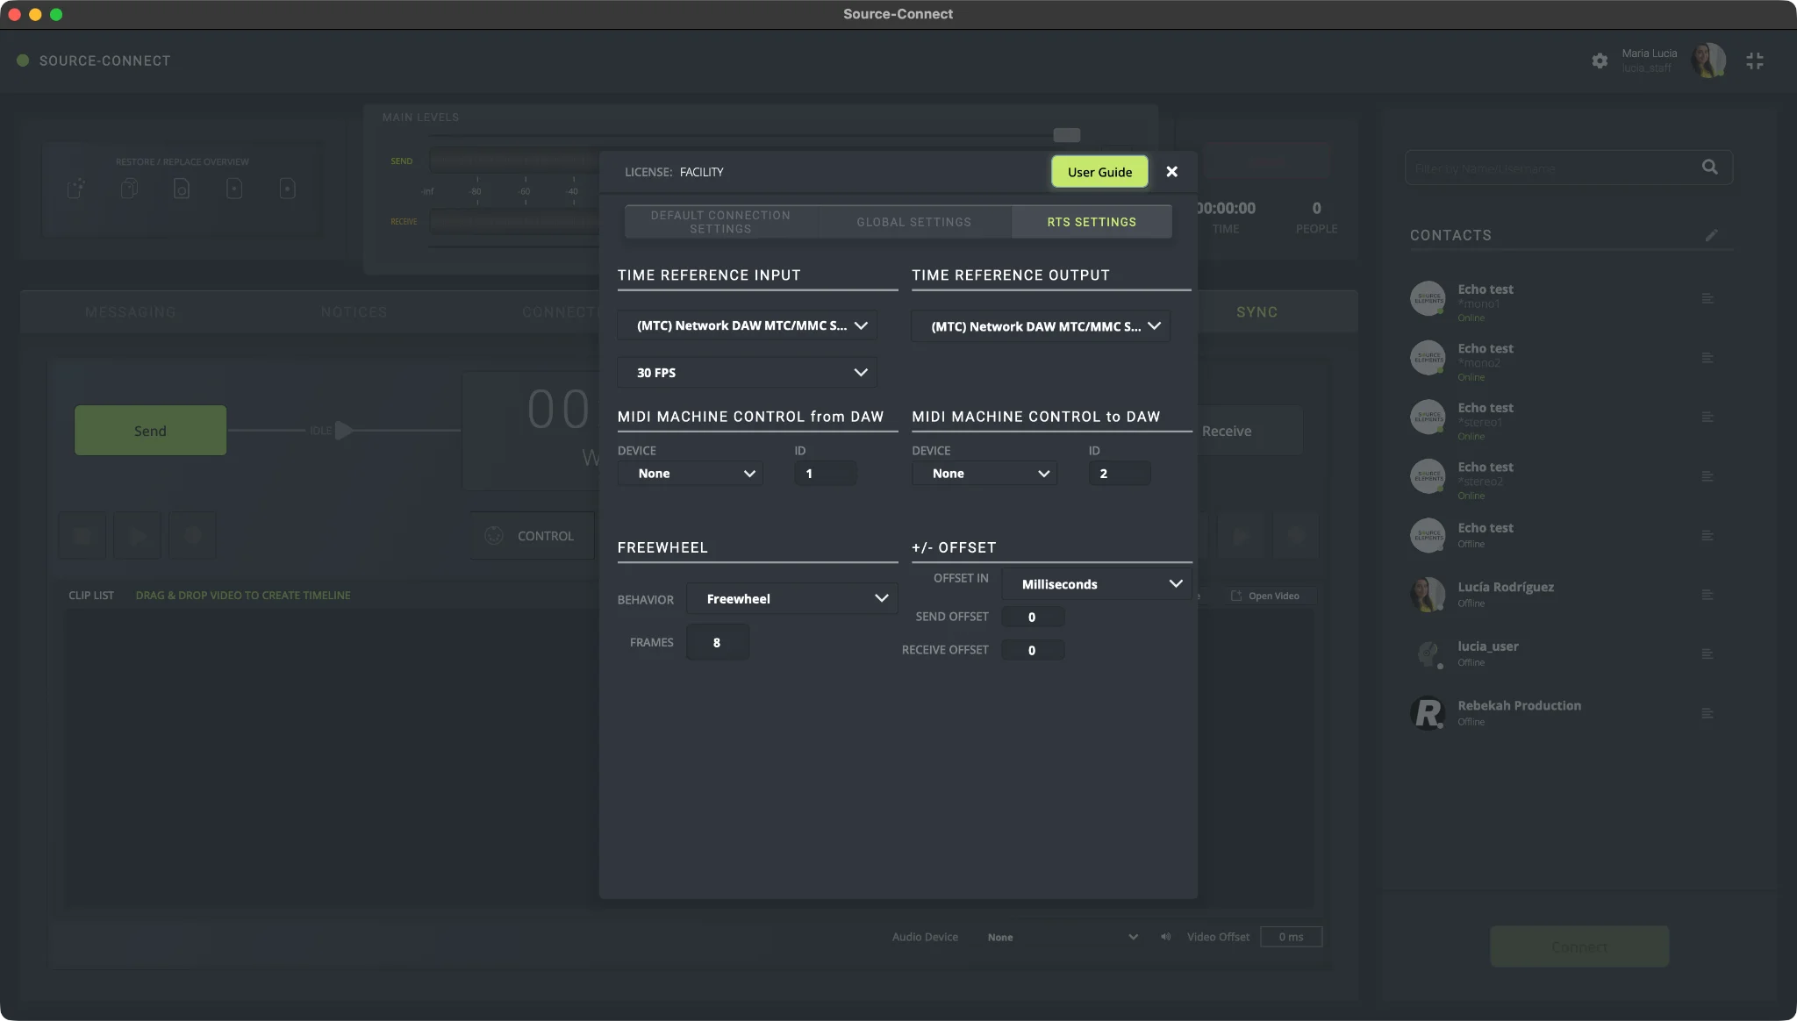Open settings with the gear icon
Viewport: 1797px width, 1021px height.
click(x=1600, y=61)
